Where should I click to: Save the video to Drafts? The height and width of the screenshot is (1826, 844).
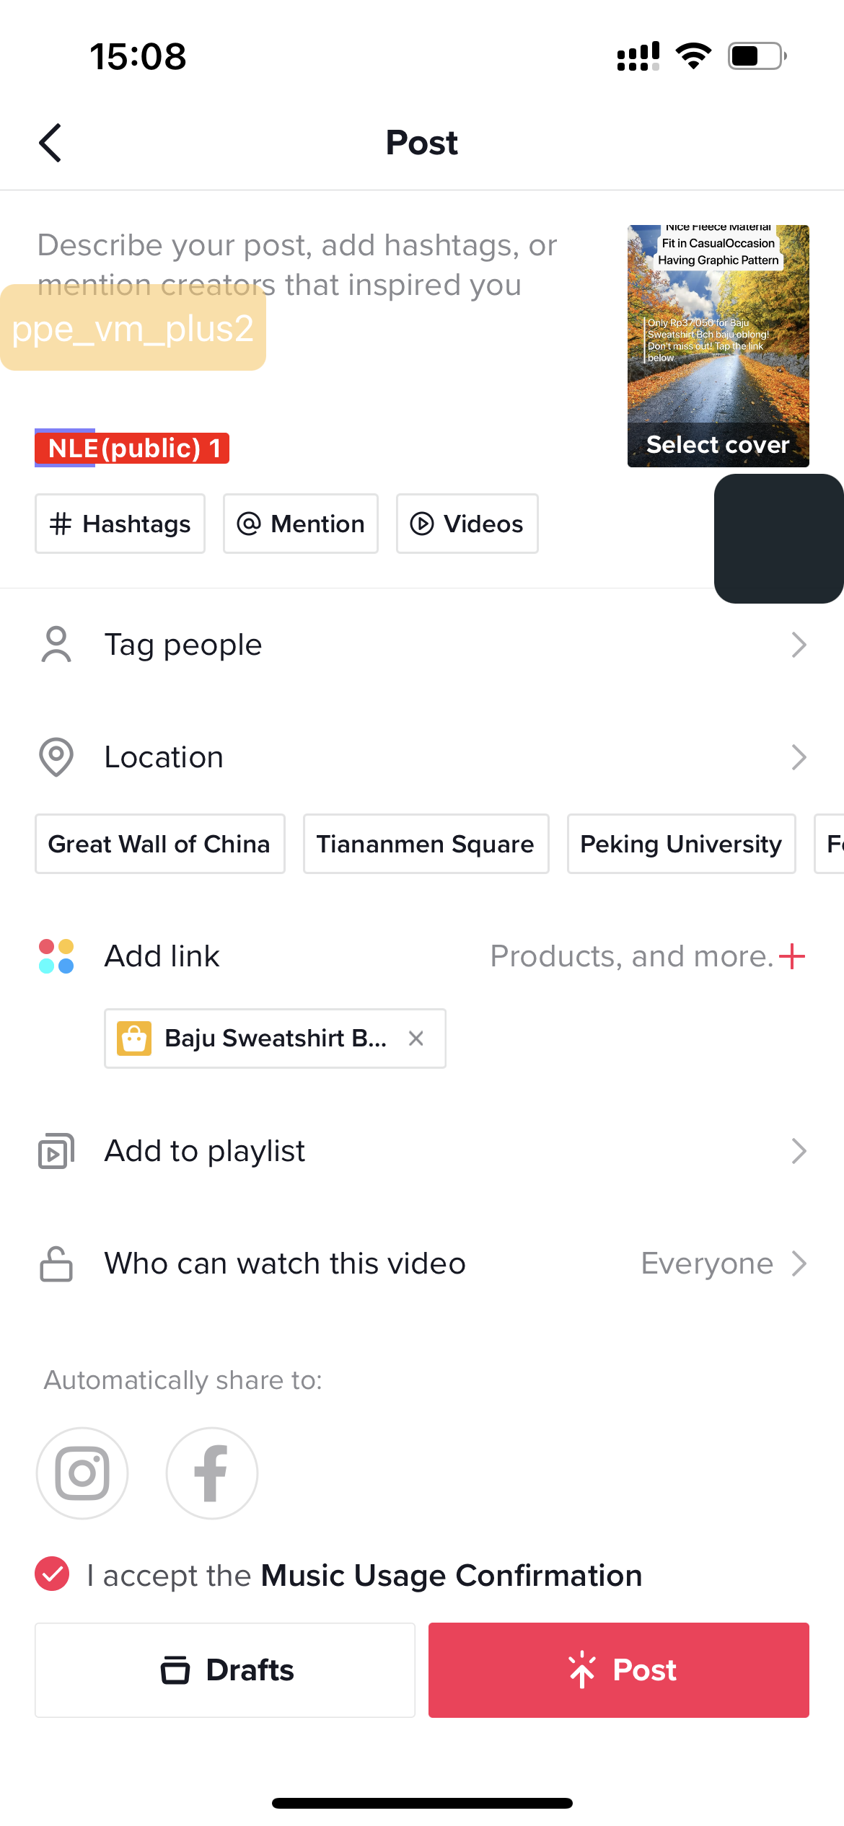[225, 1670]
